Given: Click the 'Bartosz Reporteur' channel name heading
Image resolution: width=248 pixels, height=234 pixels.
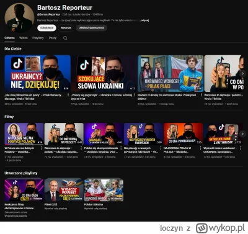Looking at the screenshot, I should (x=64, y=7).
